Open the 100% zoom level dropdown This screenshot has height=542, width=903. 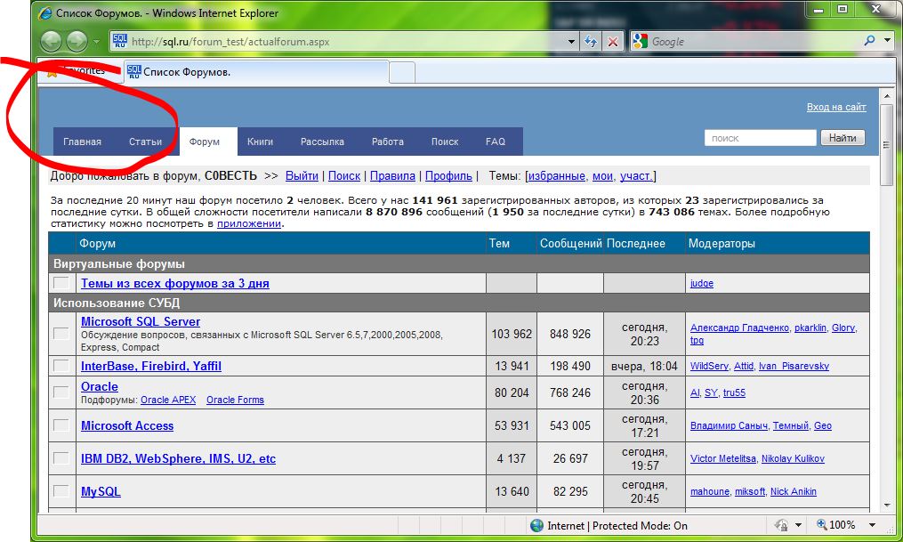[x=873, y=525]
